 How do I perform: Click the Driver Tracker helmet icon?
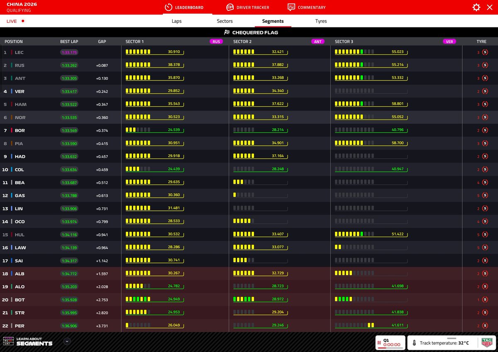pyautogui.click(x=229, y=7)
